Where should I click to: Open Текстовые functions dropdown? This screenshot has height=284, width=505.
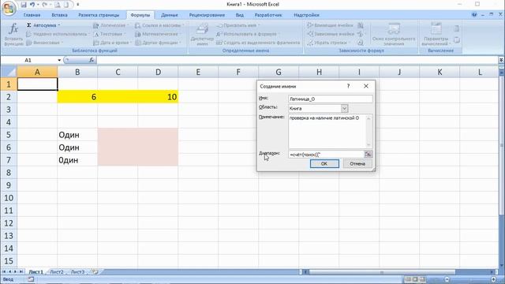109,34
